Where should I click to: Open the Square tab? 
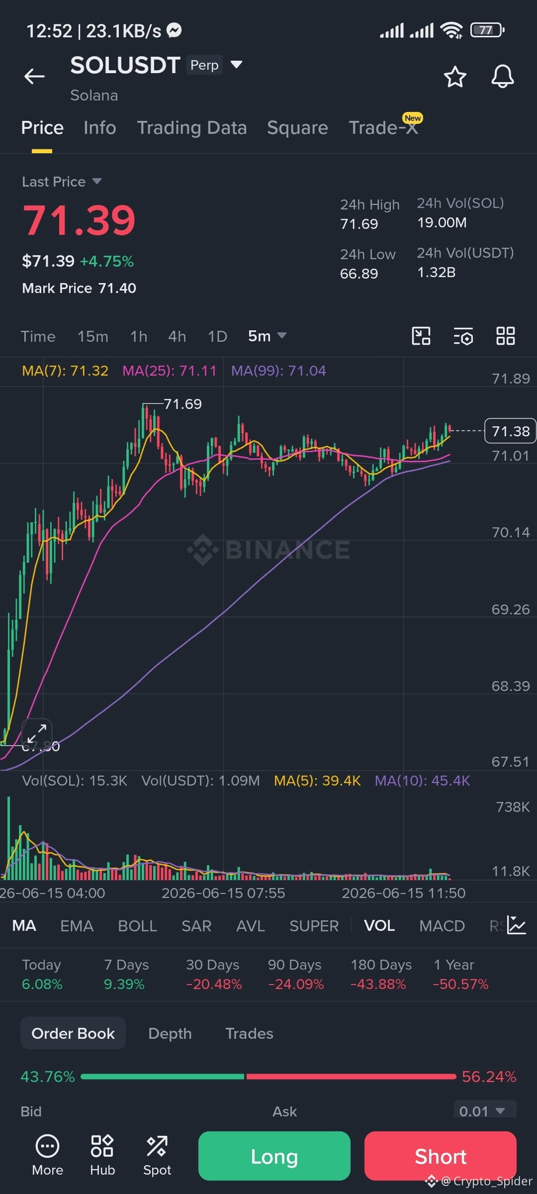pos(297,128)
